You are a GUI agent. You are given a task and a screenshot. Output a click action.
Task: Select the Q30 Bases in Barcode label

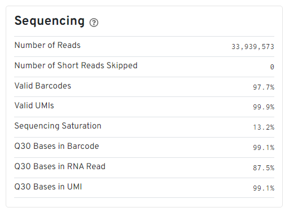[57, 146]
